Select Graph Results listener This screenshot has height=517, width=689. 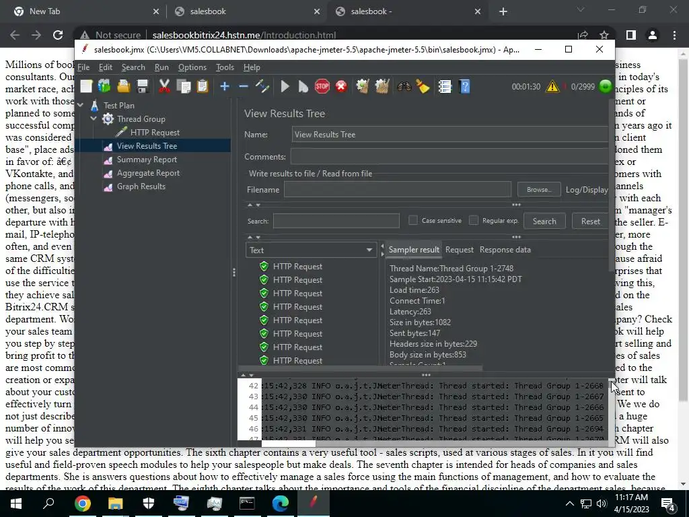point(141,186)
